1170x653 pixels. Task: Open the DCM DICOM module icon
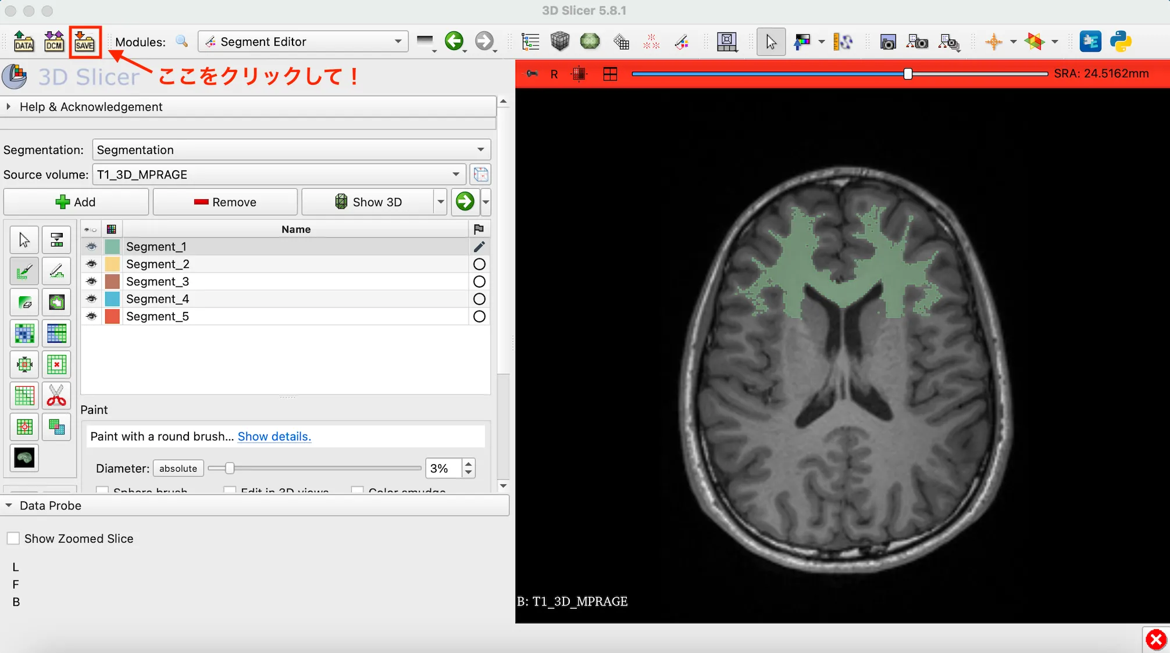click(54, 41)
